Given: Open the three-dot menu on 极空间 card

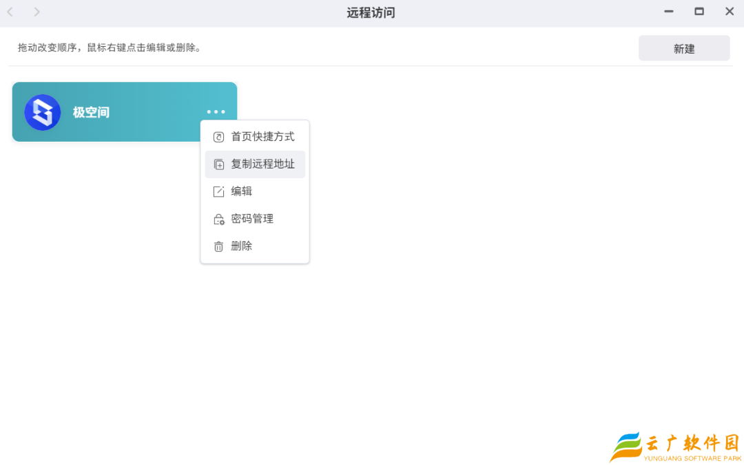Looking at the screenshot, I should click(x=216, y=112).
